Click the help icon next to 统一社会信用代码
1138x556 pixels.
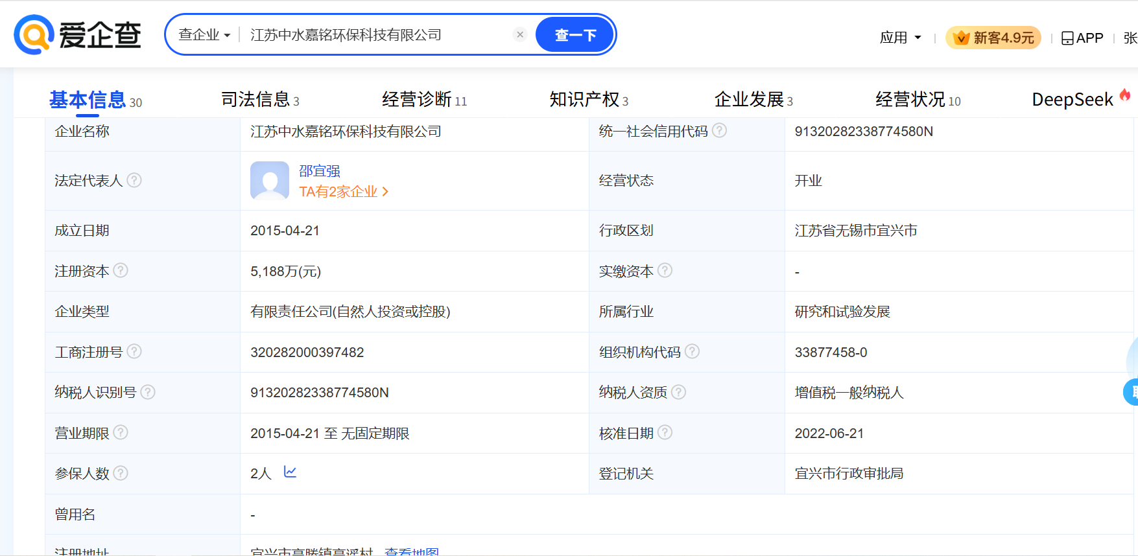pyautogui.click(x=719, y=130)
